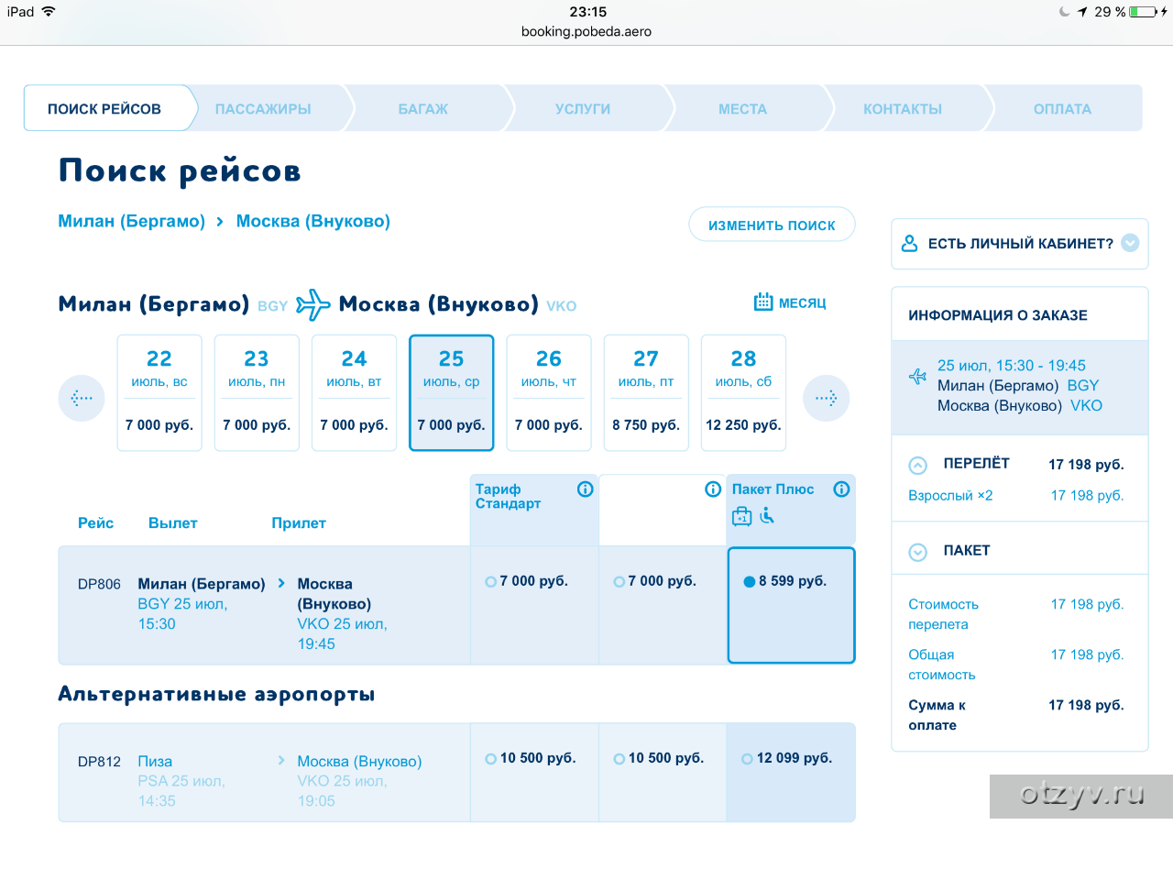Click next dates arrow icon
Image resolution: width=1173 pixels, height=880 pixels.
(826, 398)
